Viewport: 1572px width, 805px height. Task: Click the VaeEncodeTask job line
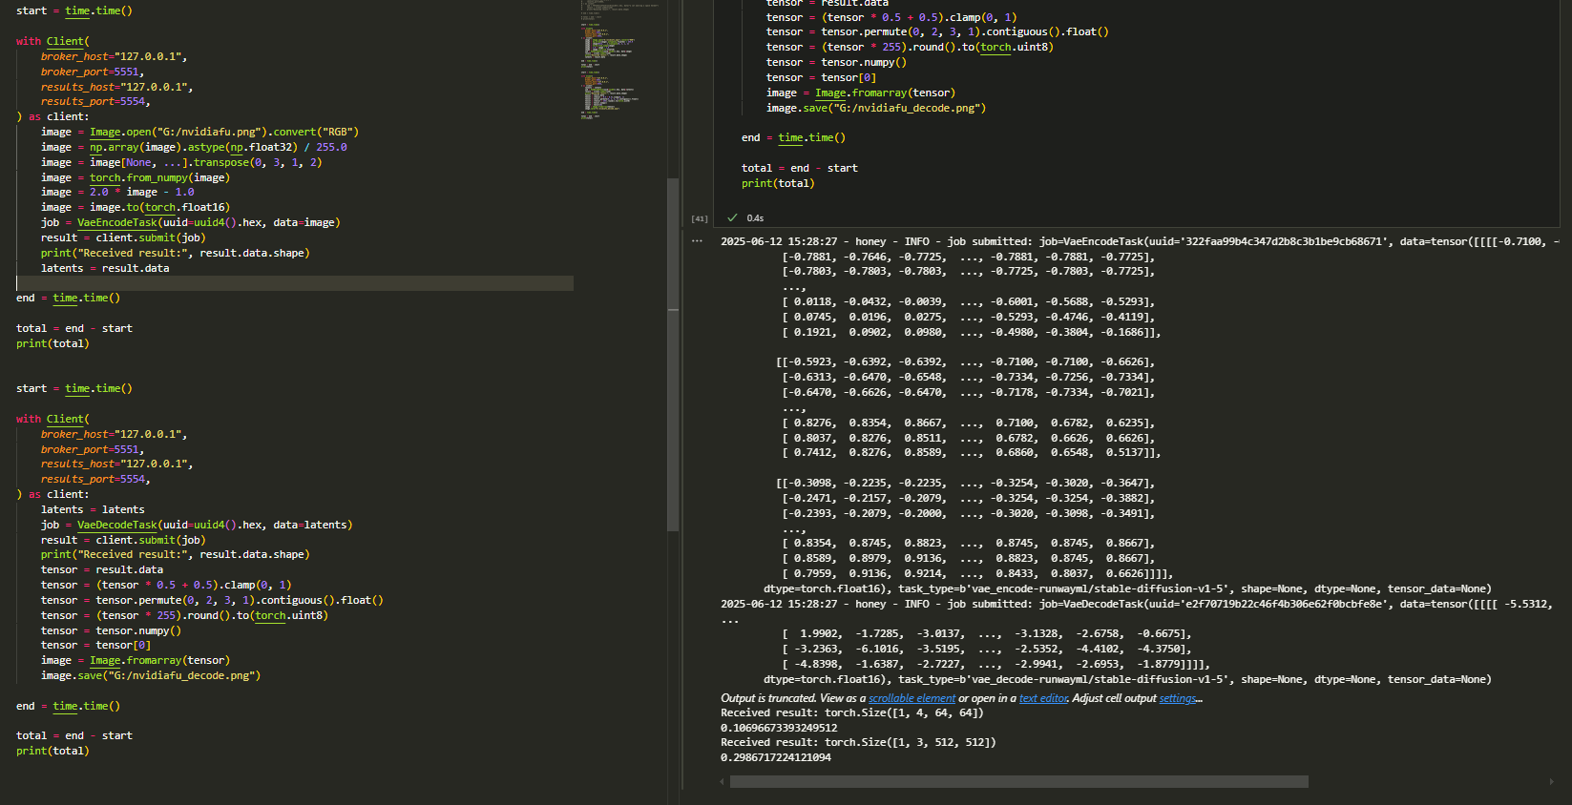click(x=190, y=222)
